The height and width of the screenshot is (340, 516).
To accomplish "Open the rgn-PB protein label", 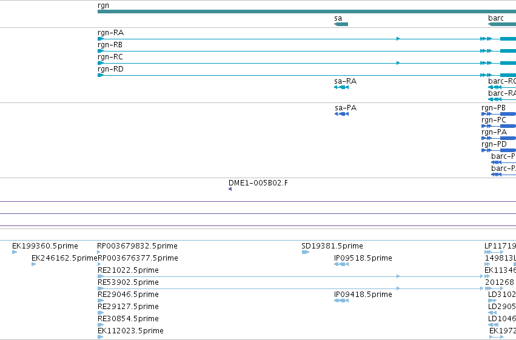I will click(x=494, y=108).
